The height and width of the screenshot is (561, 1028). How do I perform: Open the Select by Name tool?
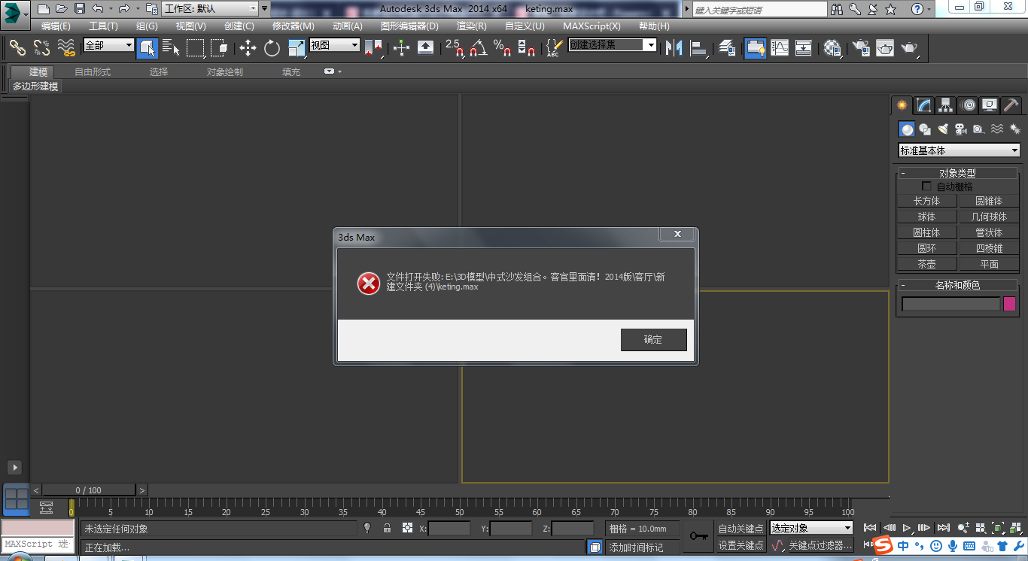coord(172,48)
